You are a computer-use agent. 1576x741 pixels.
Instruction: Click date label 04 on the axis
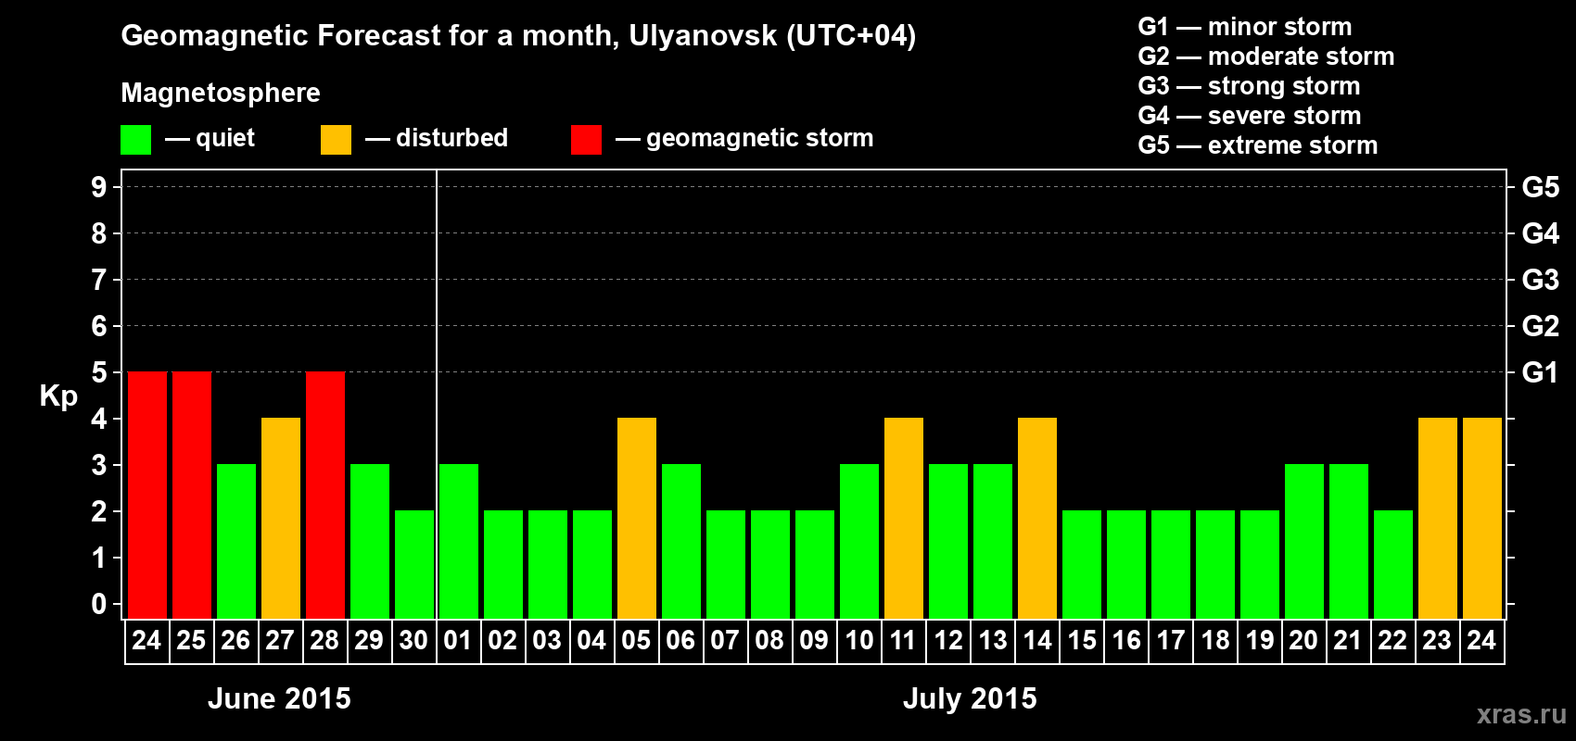point(591,640)
